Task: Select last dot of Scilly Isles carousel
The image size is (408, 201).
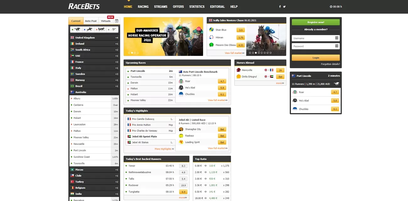Action: (271, 53)
